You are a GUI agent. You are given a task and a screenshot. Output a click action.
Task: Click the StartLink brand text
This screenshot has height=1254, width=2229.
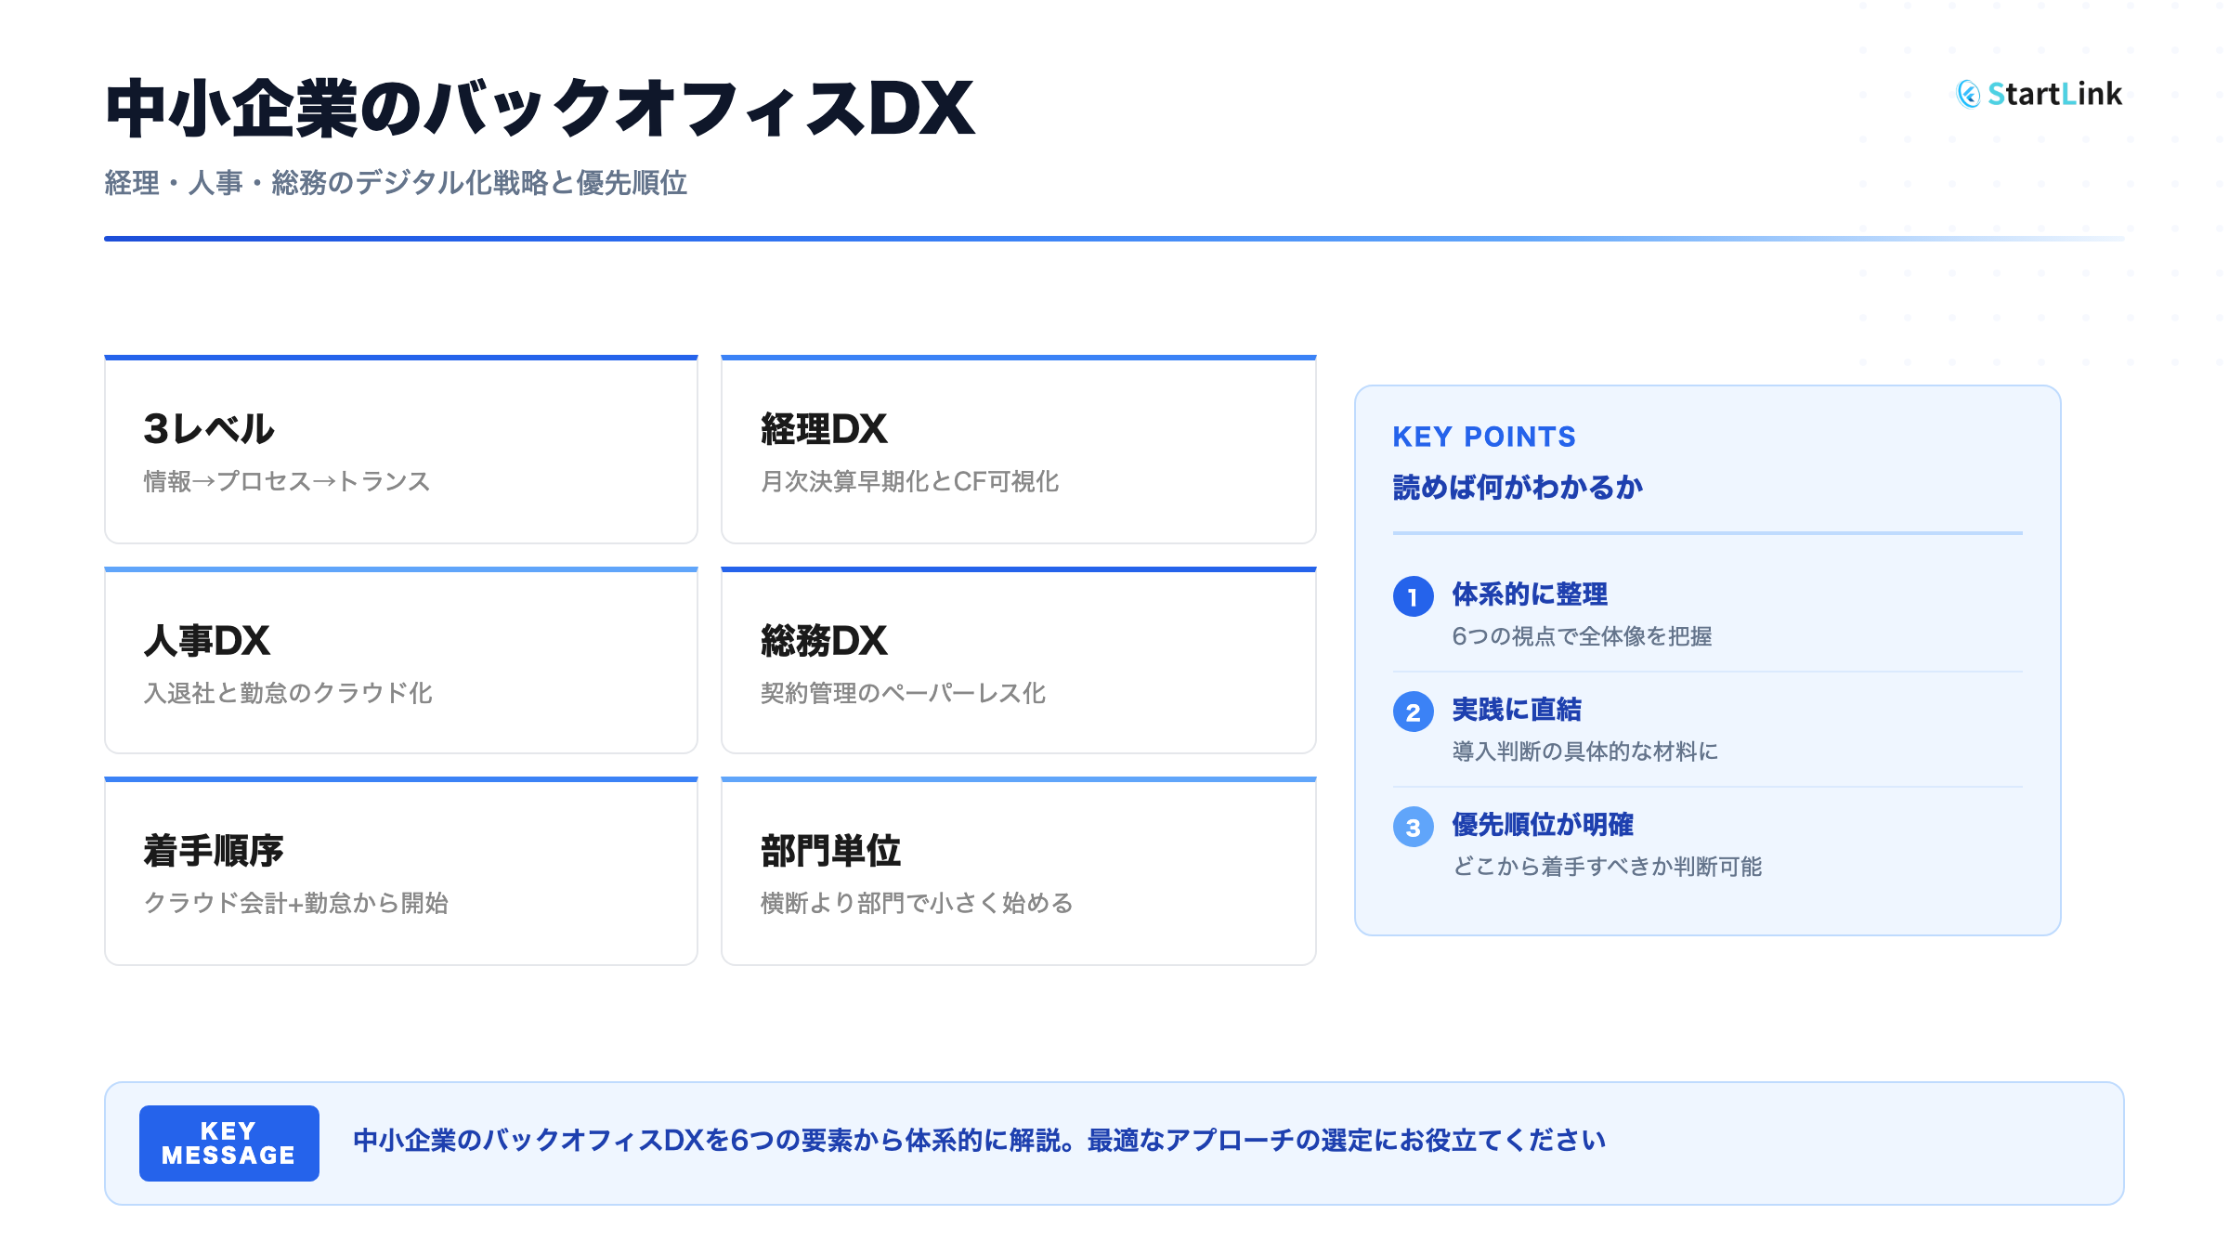[2054, 94]
